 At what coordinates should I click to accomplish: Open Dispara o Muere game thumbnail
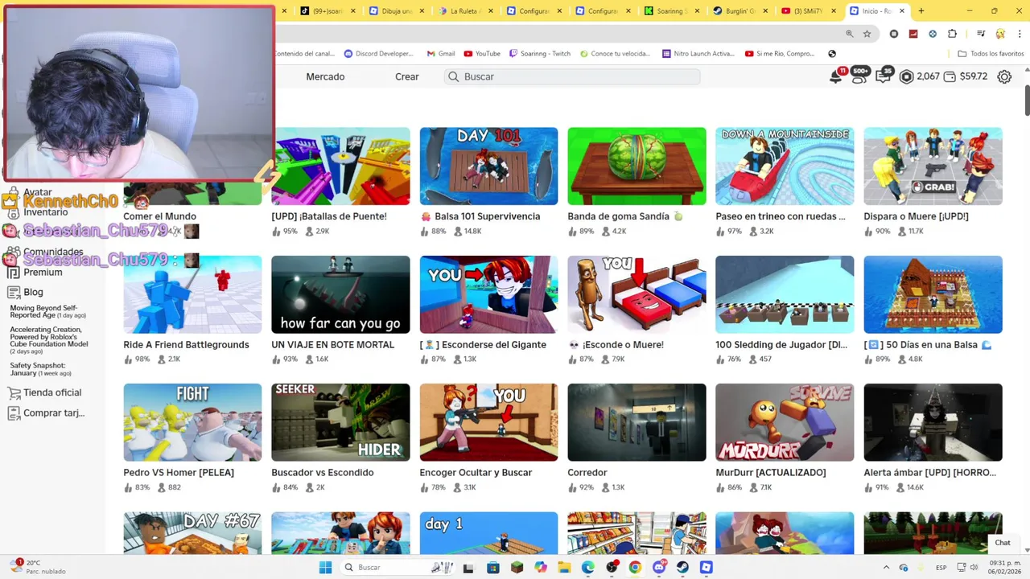click(x=933, y=166)
